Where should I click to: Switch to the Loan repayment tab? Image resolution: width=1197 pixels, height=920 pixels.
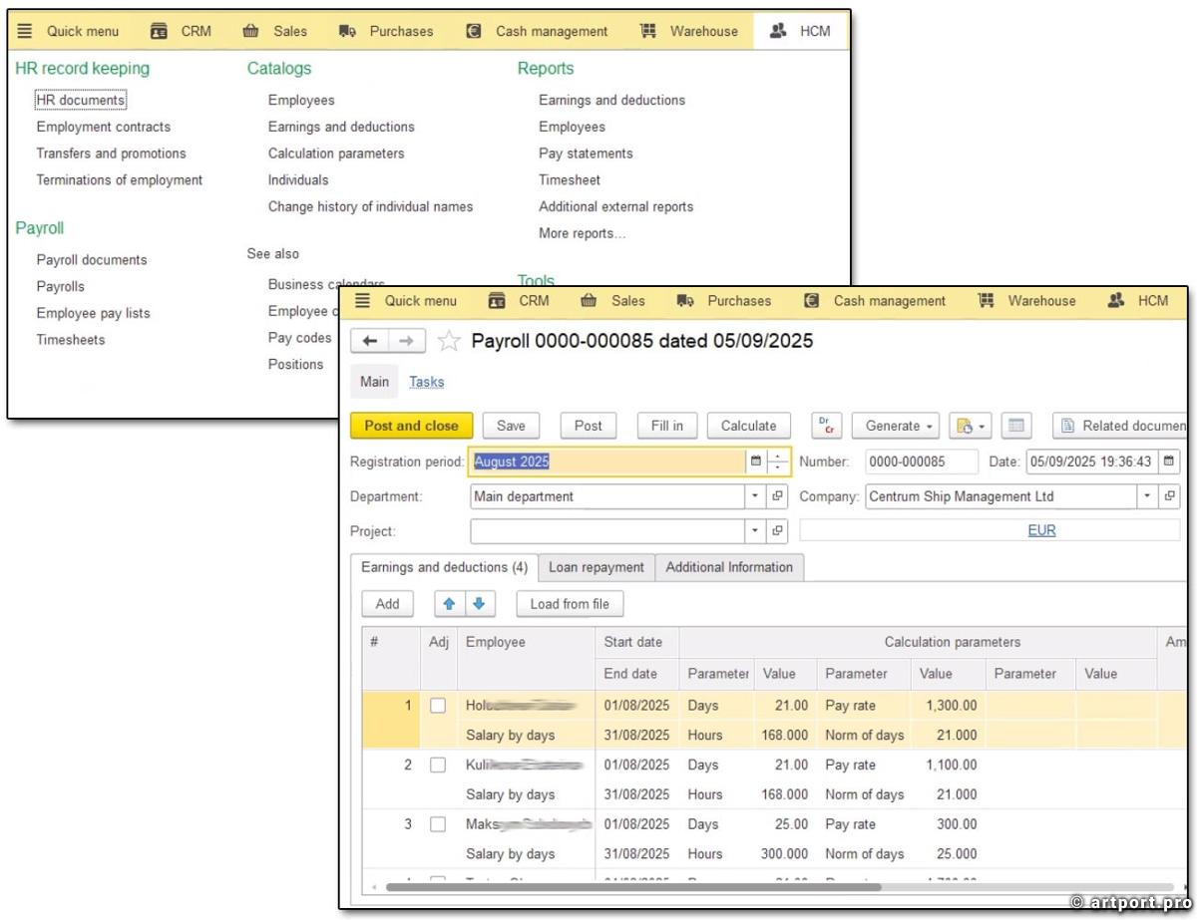[597, 567]
